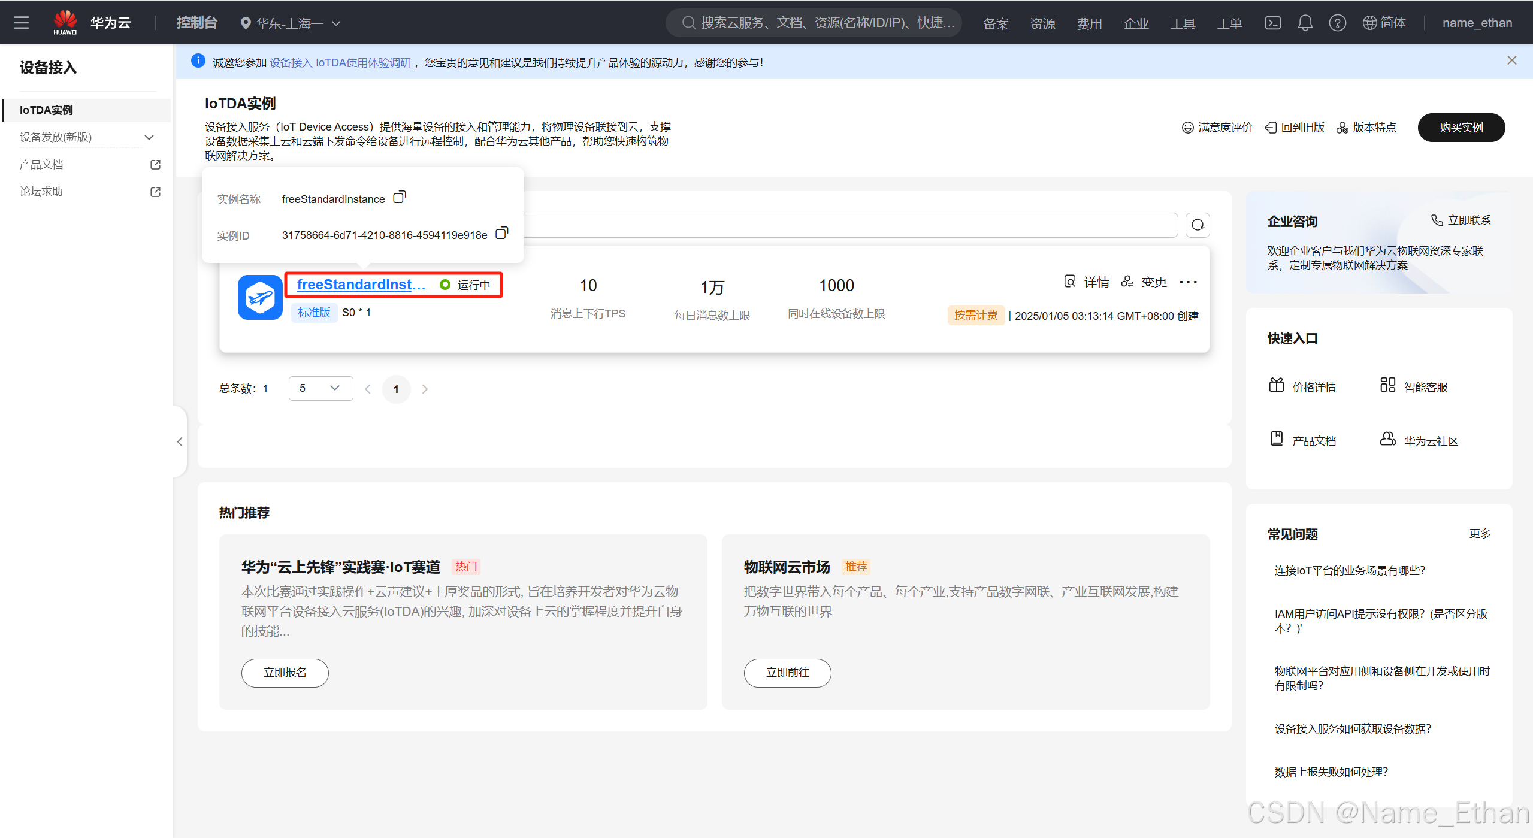
Task: Refresh the instance list
Action: pos(1198,225)
